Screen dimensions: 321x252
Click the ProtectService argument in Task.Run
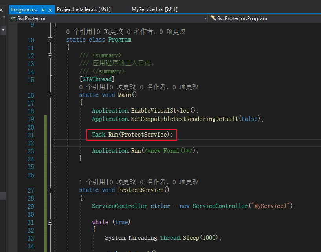pyautogui.click(x=144, y=135)
